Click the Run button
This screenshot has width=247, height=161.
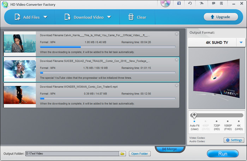click(x=223, y=154)
